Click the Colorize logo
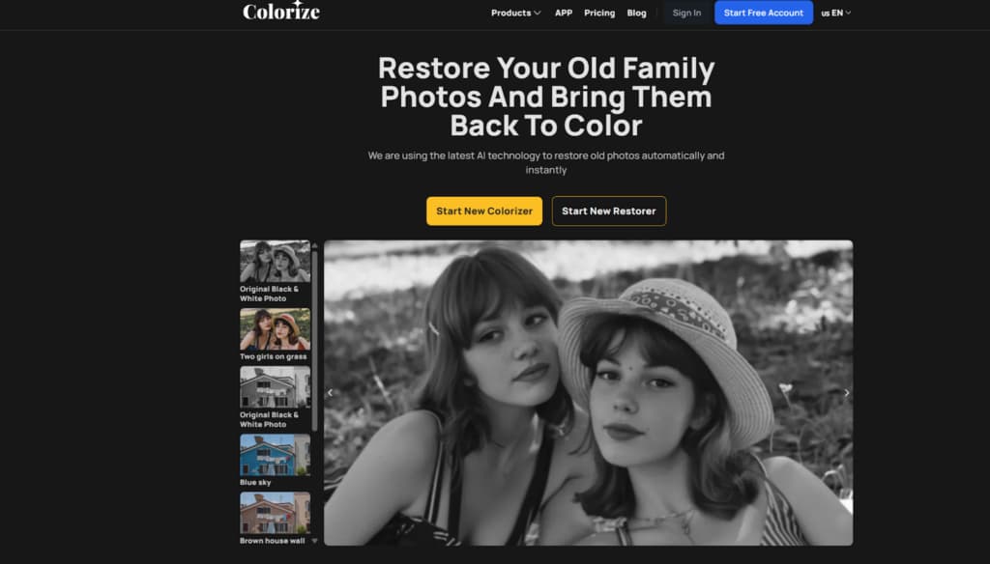This screenshot has width=990, height=564. point(281,11)
